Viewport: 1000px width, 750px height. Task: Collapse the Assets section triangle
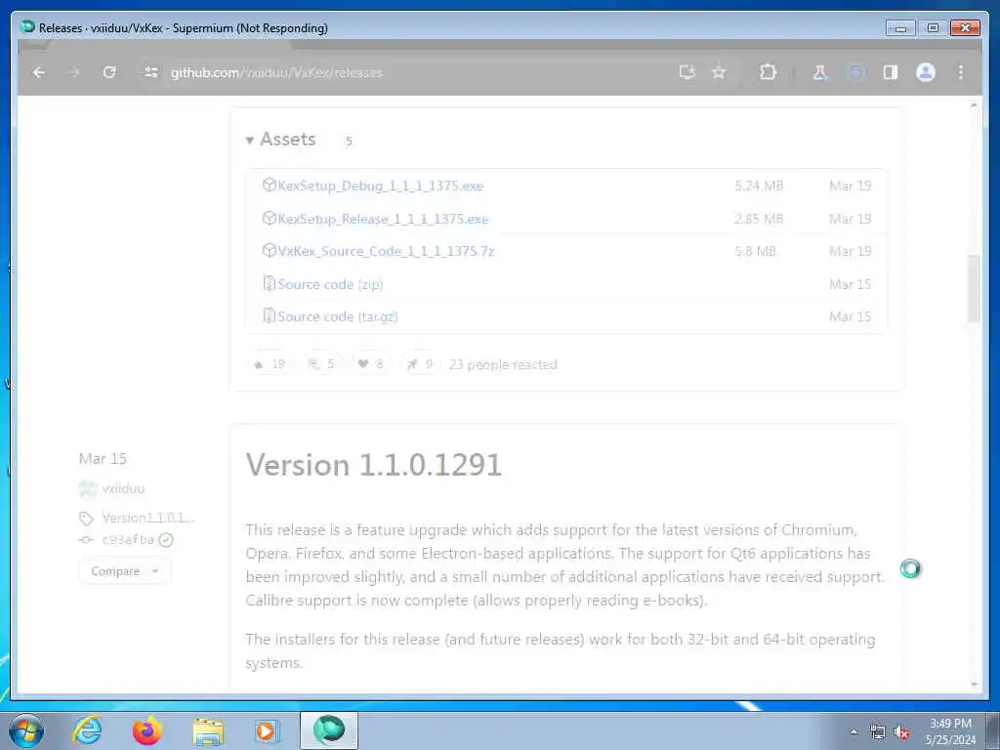[x=250, y=141]
